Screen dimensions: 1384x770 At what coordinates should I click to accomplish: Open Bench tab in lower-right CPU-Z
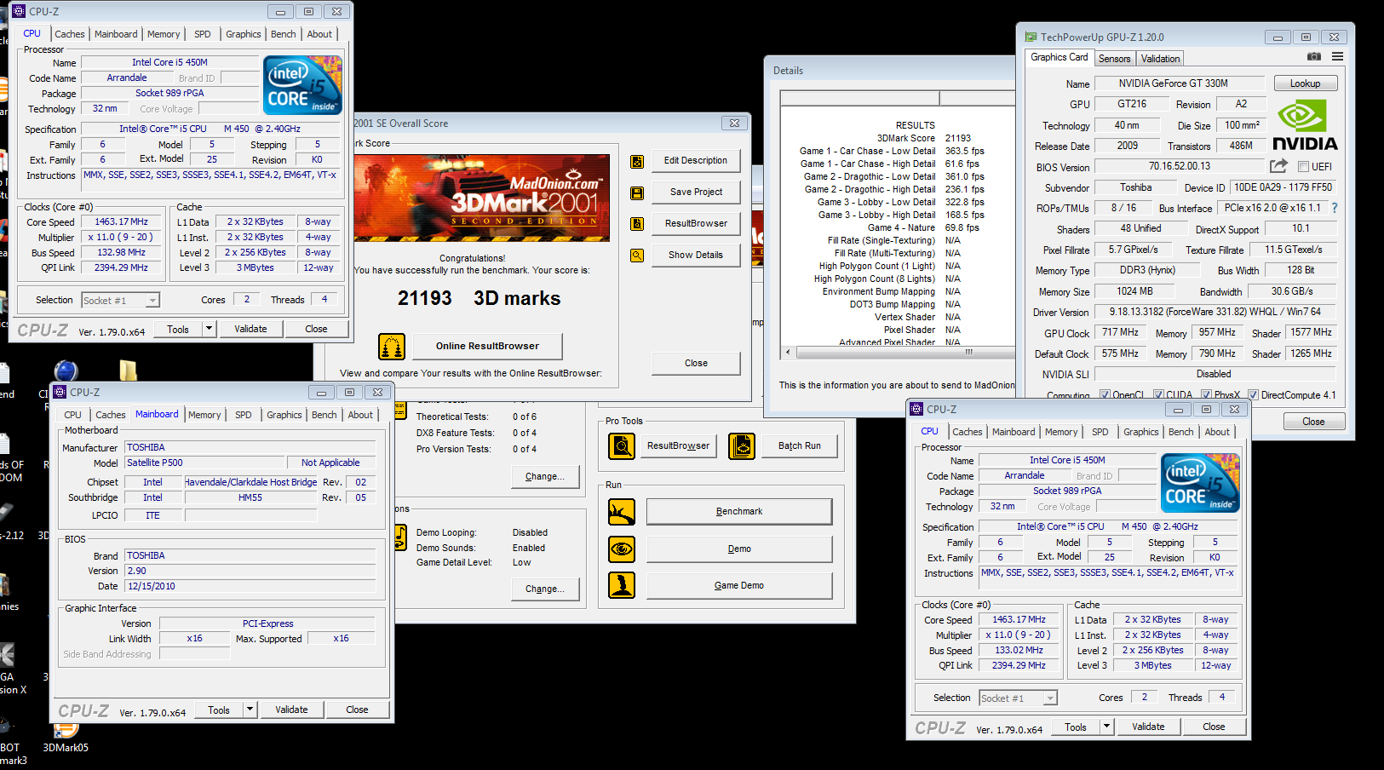pyautogui.click(x=1180, y=432)
